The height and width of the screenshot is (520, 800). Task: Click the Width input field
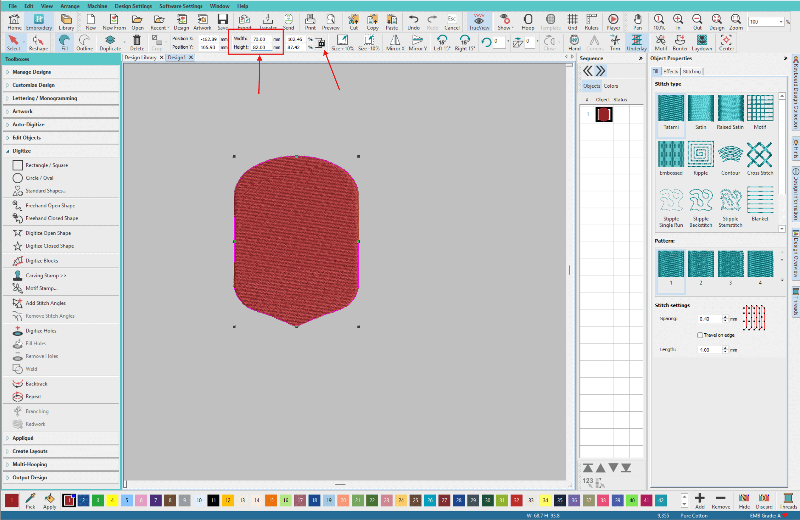[x=261, y=39]
